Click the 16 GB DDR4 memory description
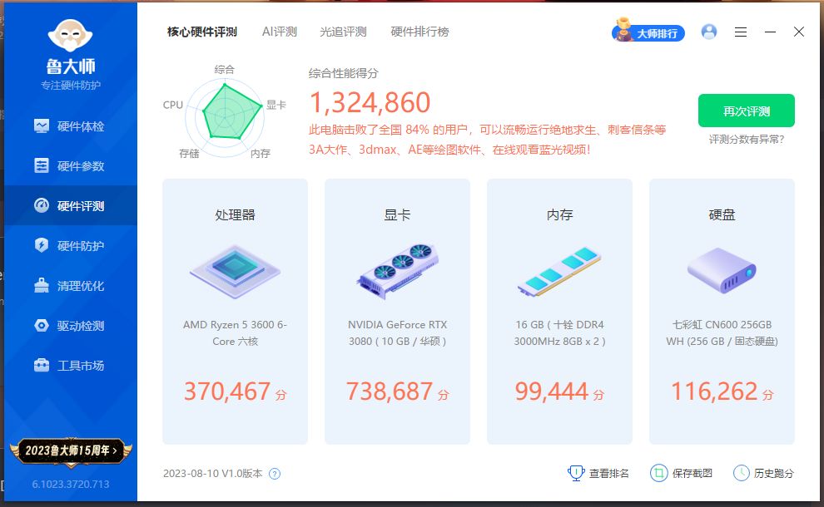The width and height of the screenshot is (824, 507). click(559, 332)
